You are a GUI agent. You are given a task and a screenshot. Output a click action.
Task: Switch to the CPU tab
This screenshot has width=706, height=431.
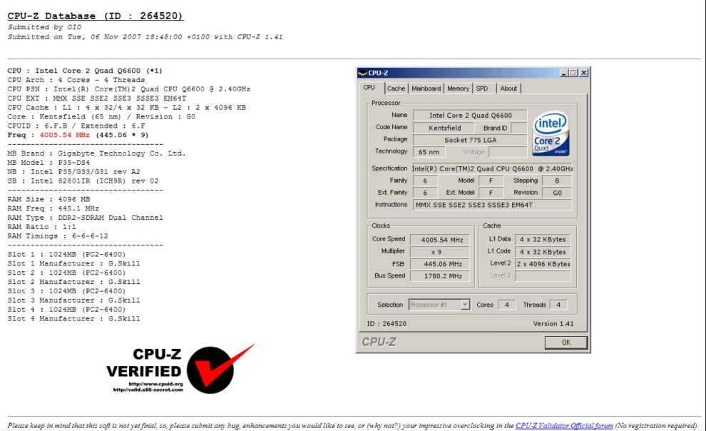(x=369, y=87)
